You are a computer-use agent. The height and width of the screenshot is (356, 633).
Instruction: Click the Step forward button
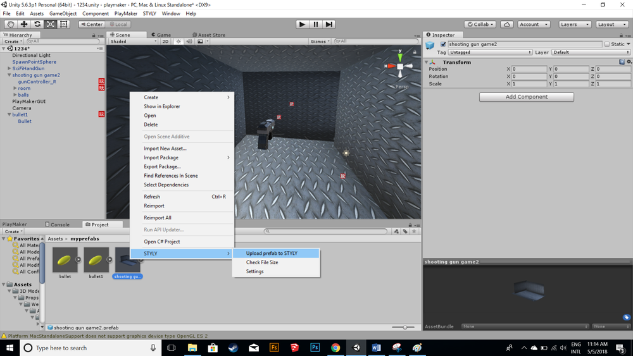(x=329, y=24)
